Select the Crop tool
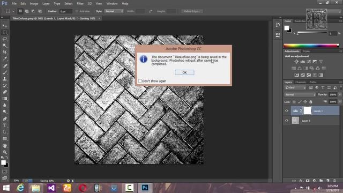The image size is (343, 193). tap(5, 52)
